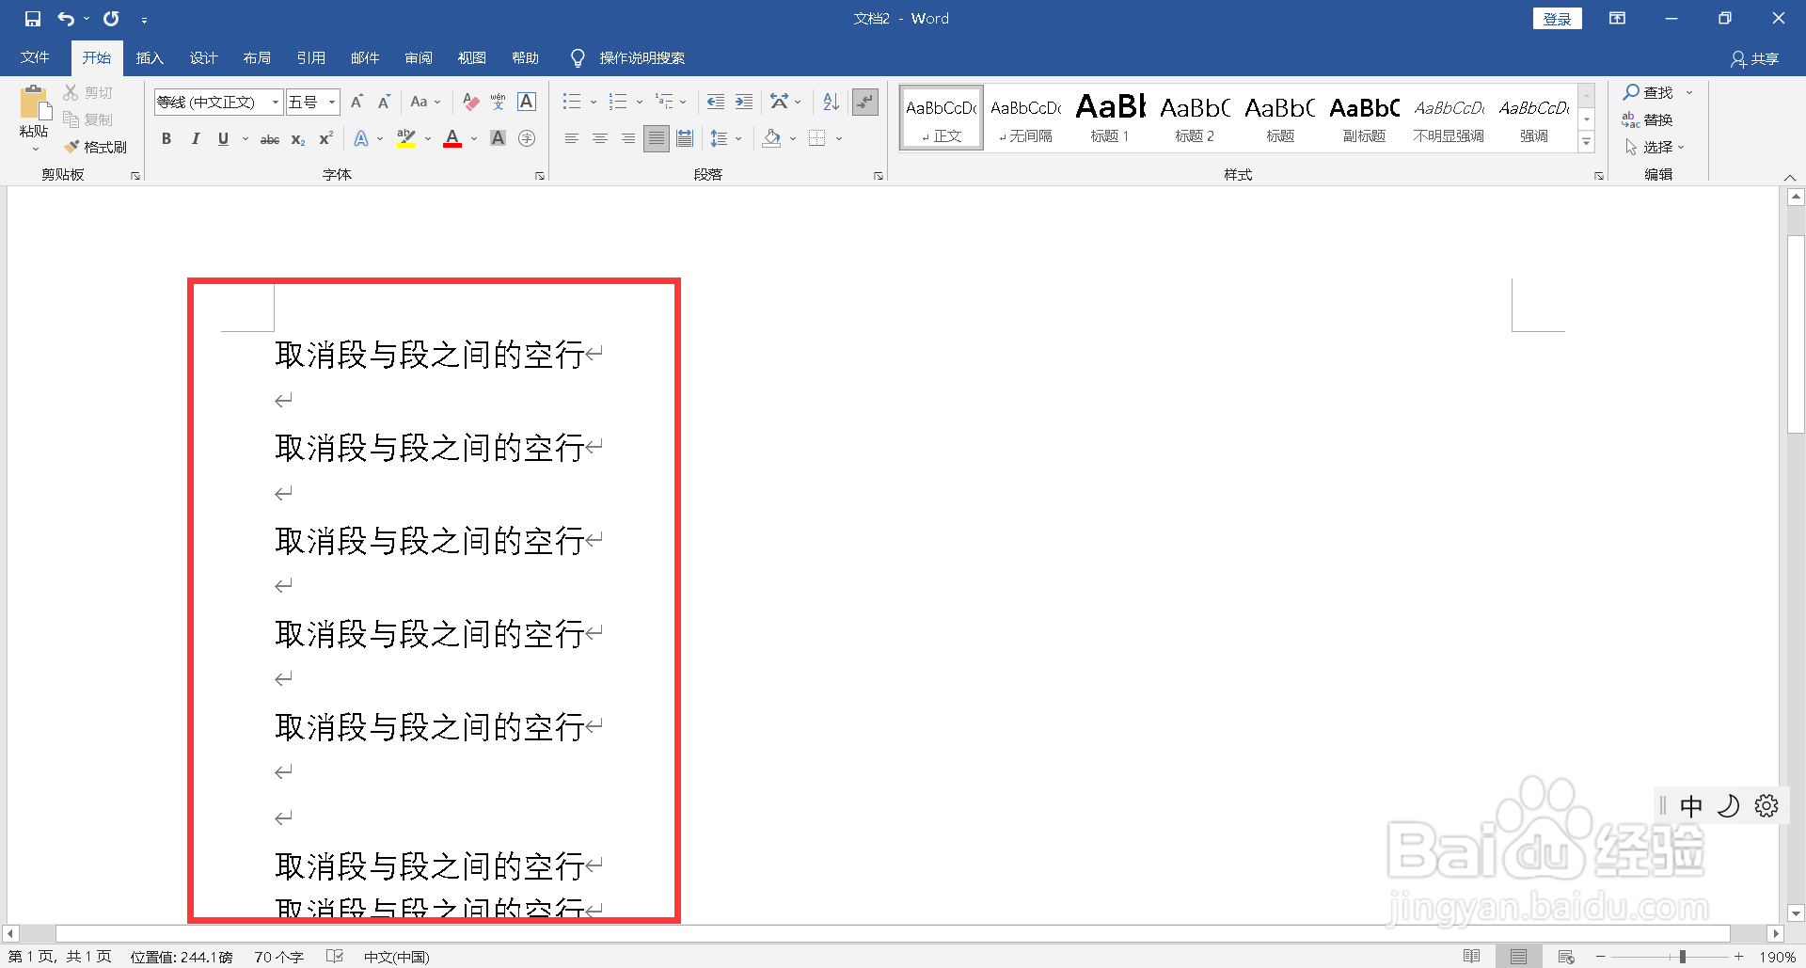Switch to read mode view in the status bar
This screenshot has height=968, width=1806.
point(1472,957)
